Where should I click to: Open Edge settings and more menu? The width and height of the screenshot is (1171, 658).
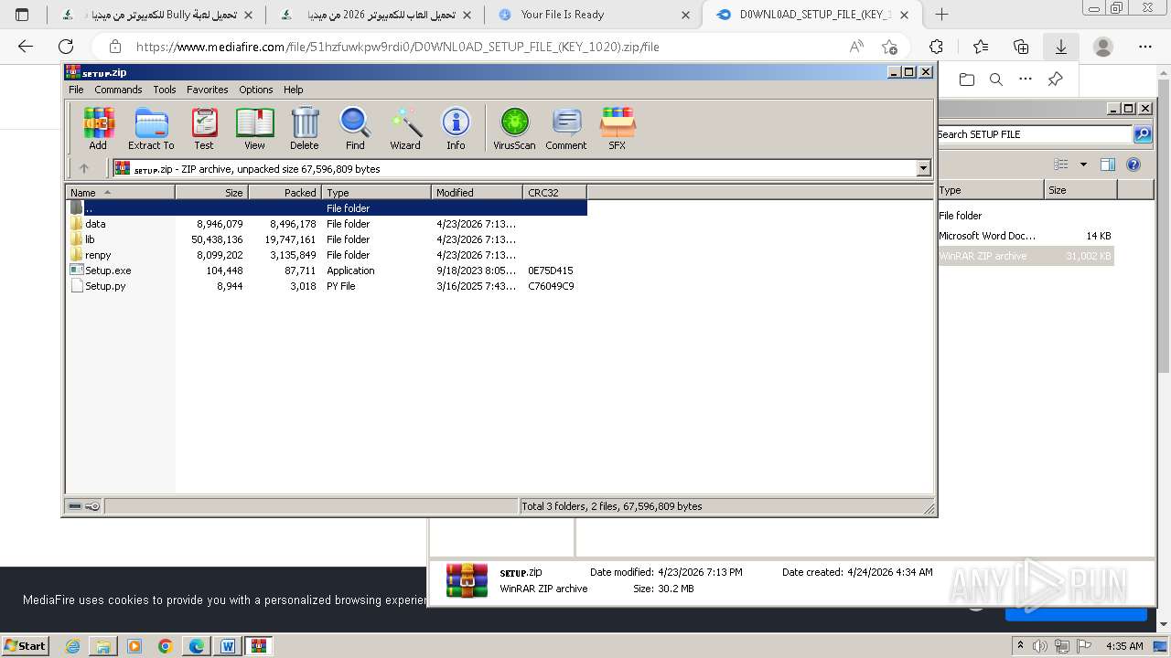1145,47
